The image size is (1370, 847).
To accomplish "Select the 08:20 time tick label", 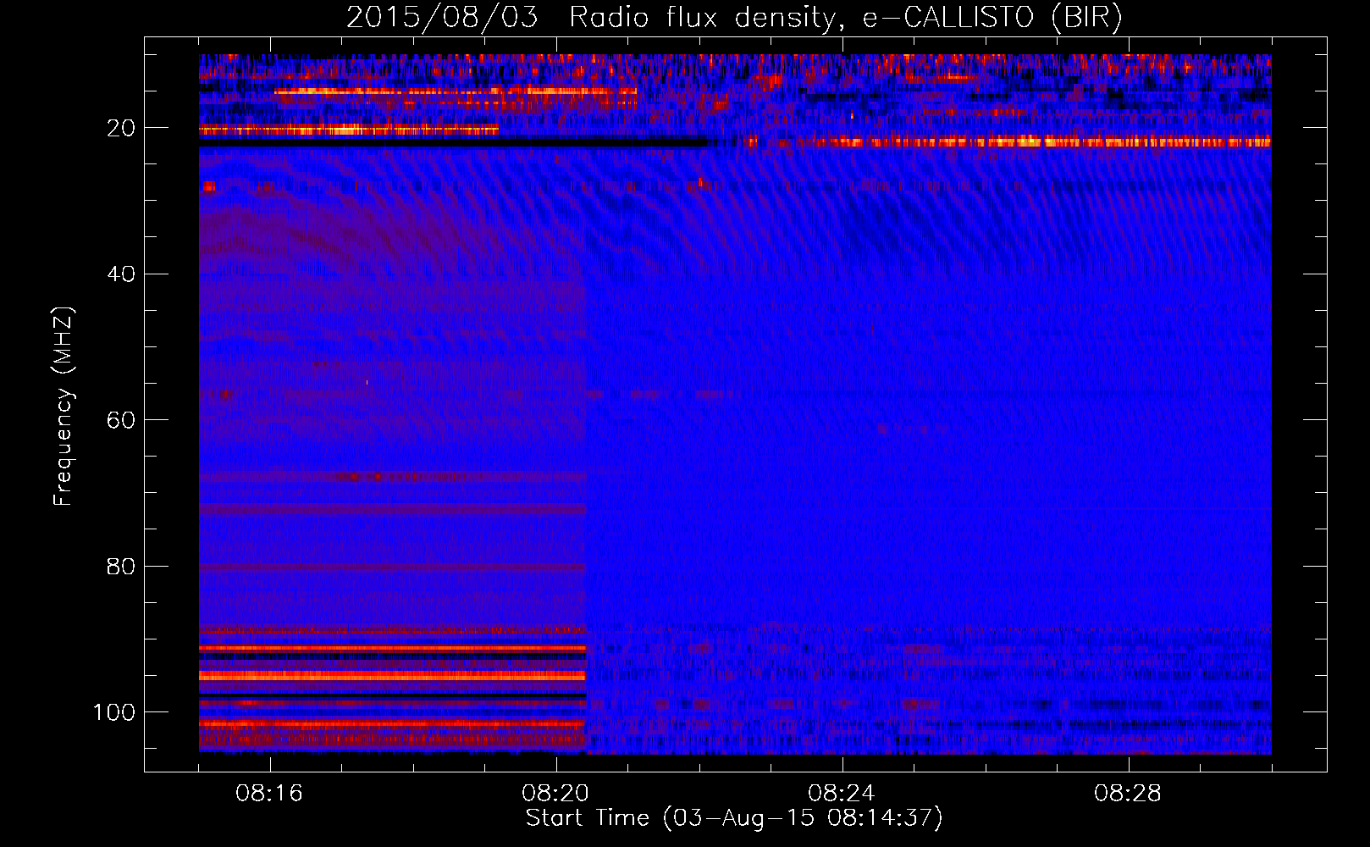I will [x=556, y=794].
